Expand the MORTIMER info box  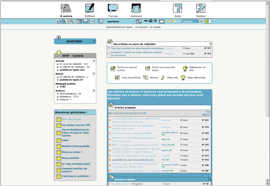pos(94,41)
